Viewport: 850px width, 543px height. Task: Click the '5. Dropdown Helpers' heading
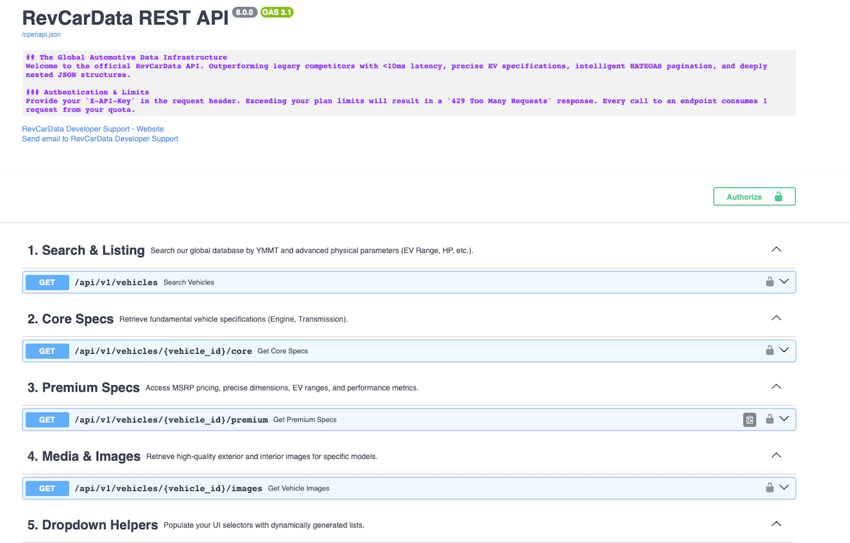pos(92,525)
